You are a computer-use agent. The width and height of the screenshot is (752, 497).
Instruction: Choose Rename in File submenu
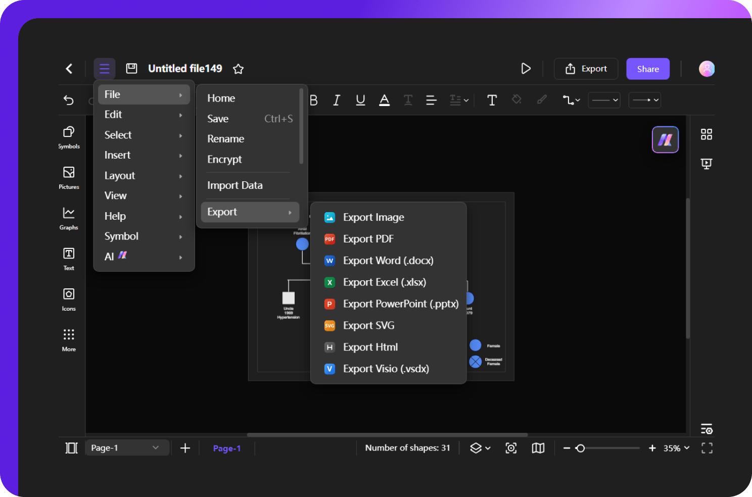click(x=250, y=139)
